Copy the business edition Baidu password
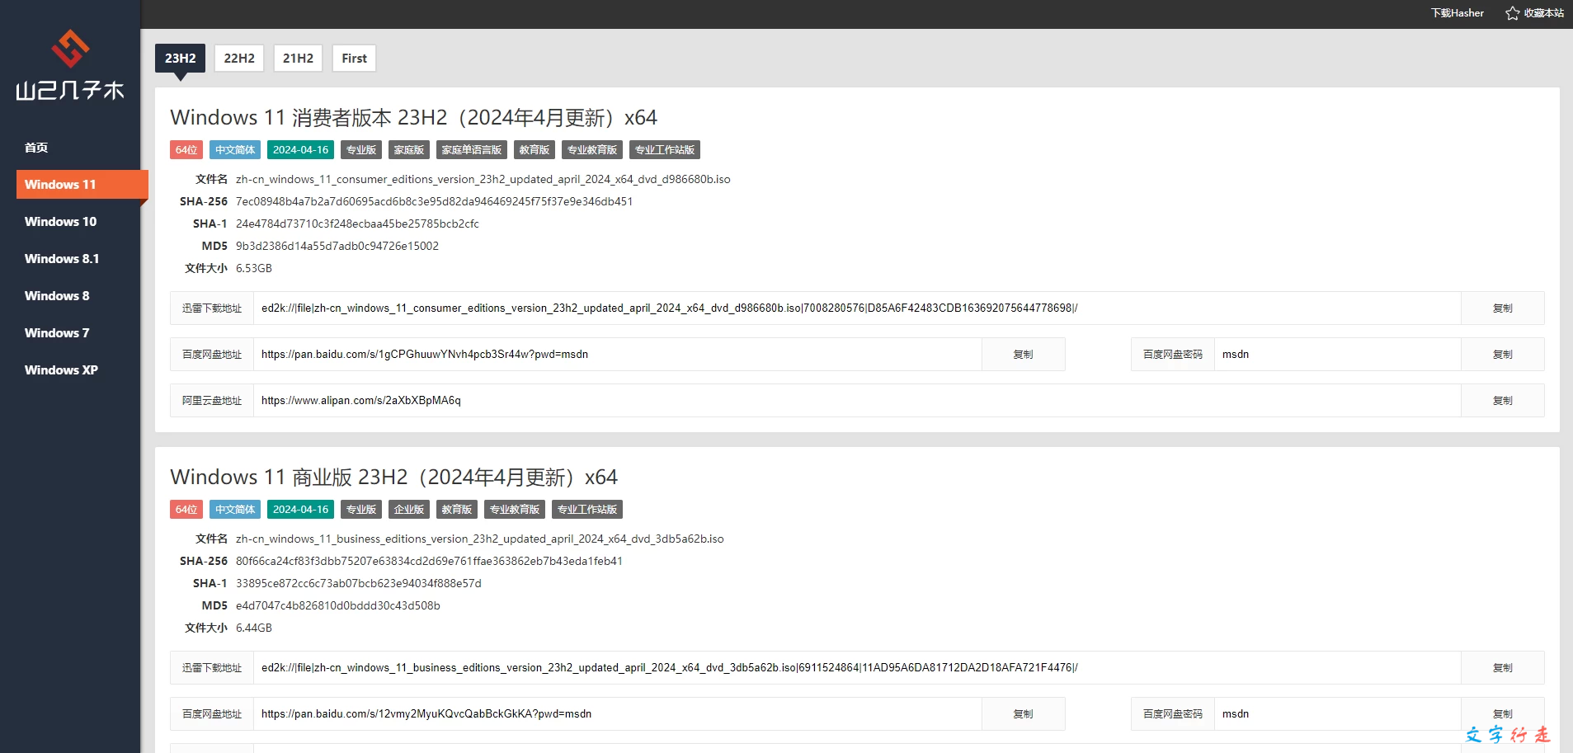 tap(1502, 714)
